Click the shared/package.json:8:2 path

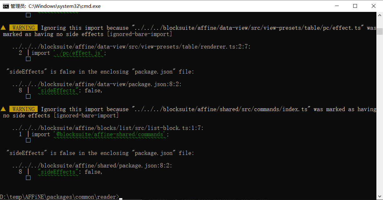(92, 166)
